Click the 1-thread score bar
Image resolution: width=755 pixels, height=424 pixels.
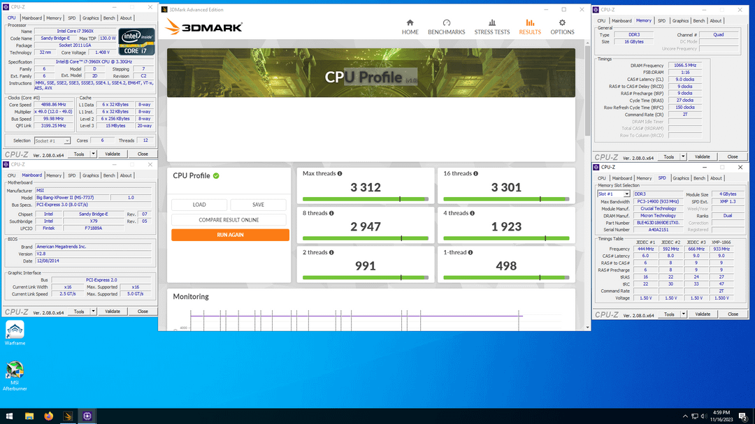[x=506, y=278]
